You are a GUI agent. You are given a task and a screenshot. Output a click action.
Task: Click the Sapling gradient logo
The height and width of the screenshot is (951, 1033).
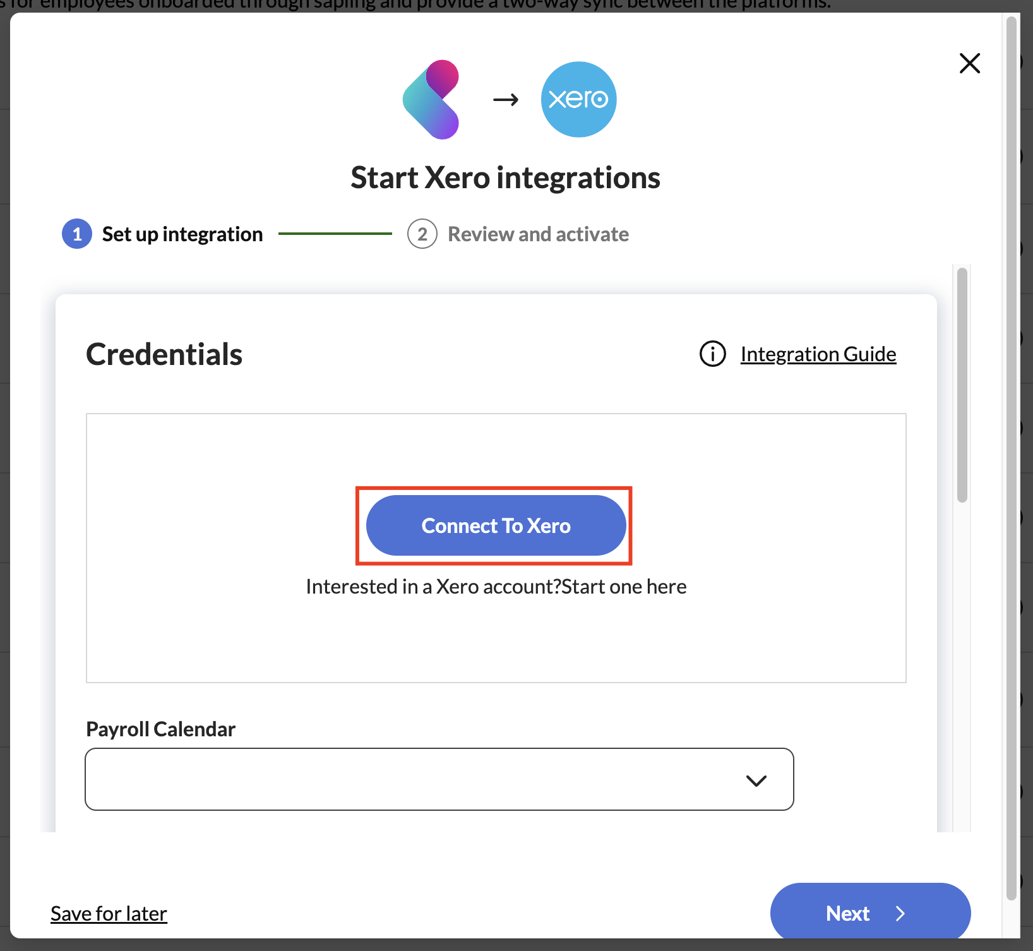pos(431,100)
